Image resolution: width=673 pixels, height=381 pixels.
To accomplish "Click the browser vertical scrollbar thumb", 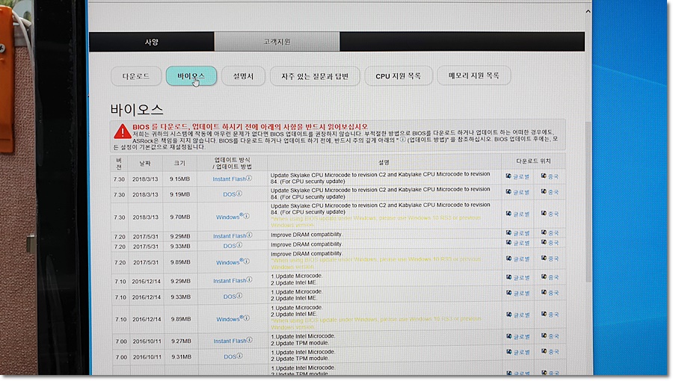I will (589, 202).
